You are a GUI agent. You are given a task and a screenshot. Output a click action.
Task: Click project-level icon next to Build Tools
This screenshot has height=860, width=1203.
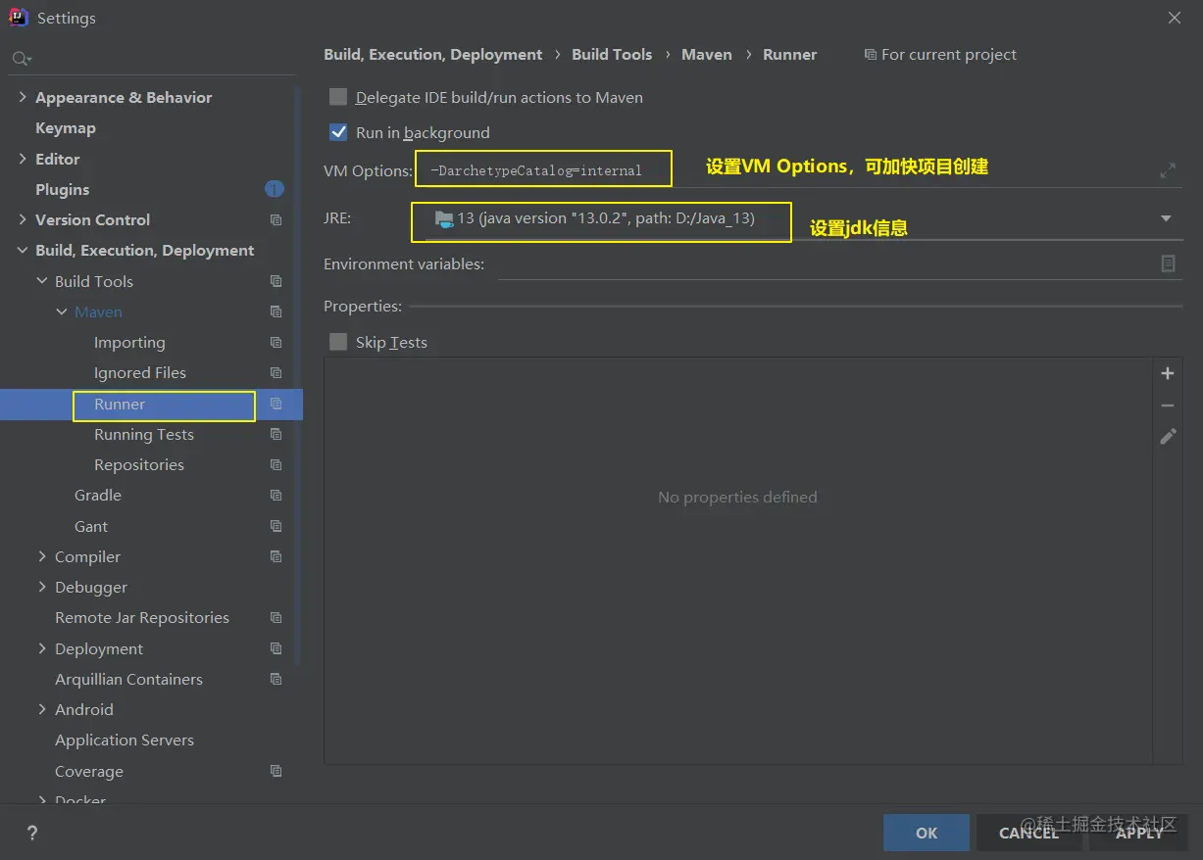click(x=276, y=281)
